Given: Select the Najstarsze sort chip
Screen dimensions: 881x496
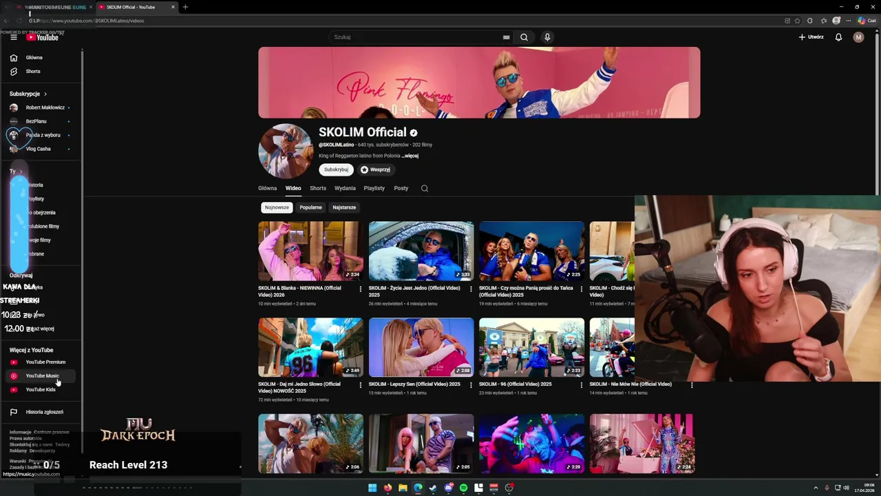Looking at the screenshot, I should [x=344, y=207].
